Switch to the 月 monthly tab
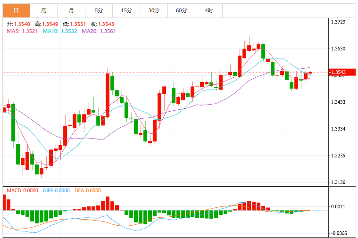The width and height of the screenshot is (358, 238). [71, 10]
